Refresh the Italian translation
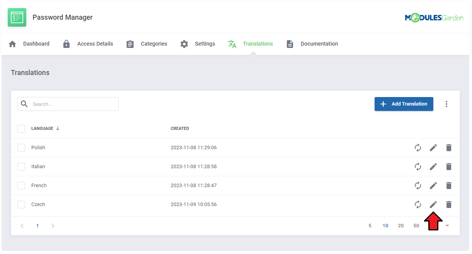 pos(418,167)
